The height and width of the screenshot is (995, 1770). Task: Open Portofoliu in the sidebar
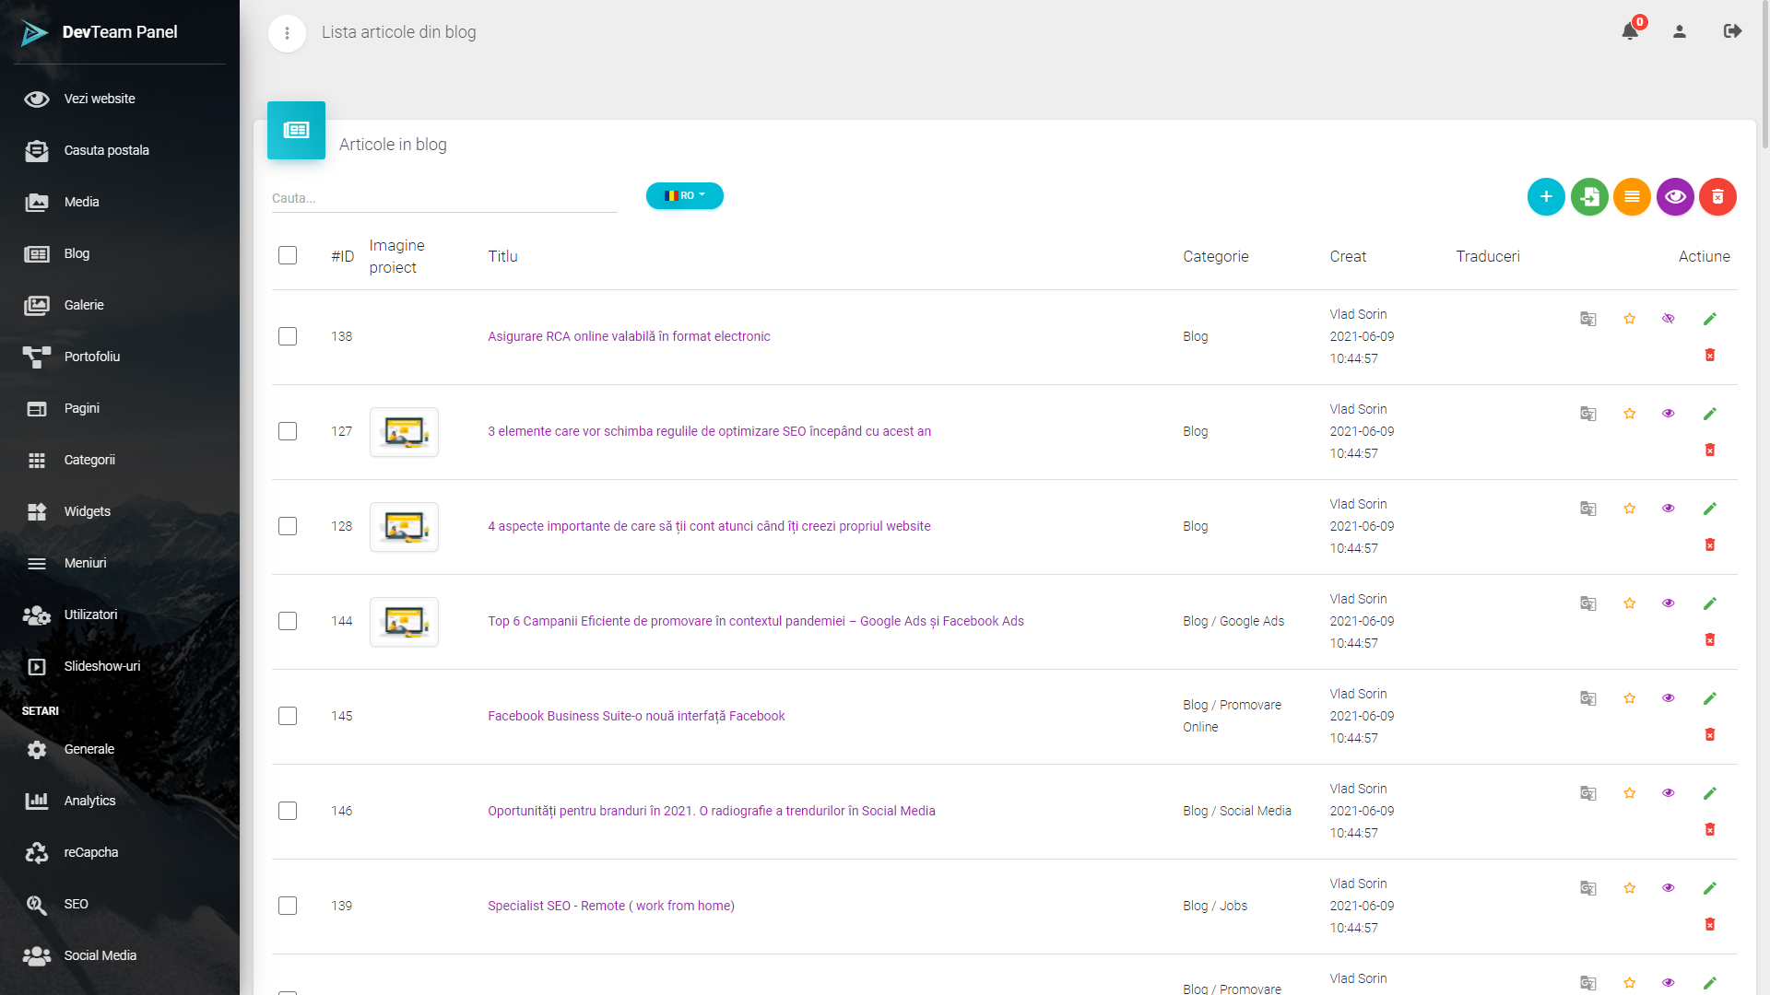point(92,357)
